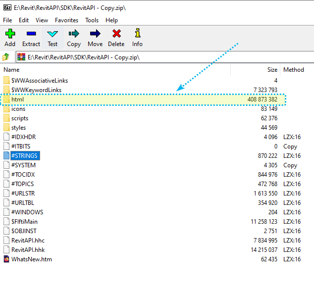The image size is (314, 293).
Task: Open the Favorites menu
Action: (66, 20)
